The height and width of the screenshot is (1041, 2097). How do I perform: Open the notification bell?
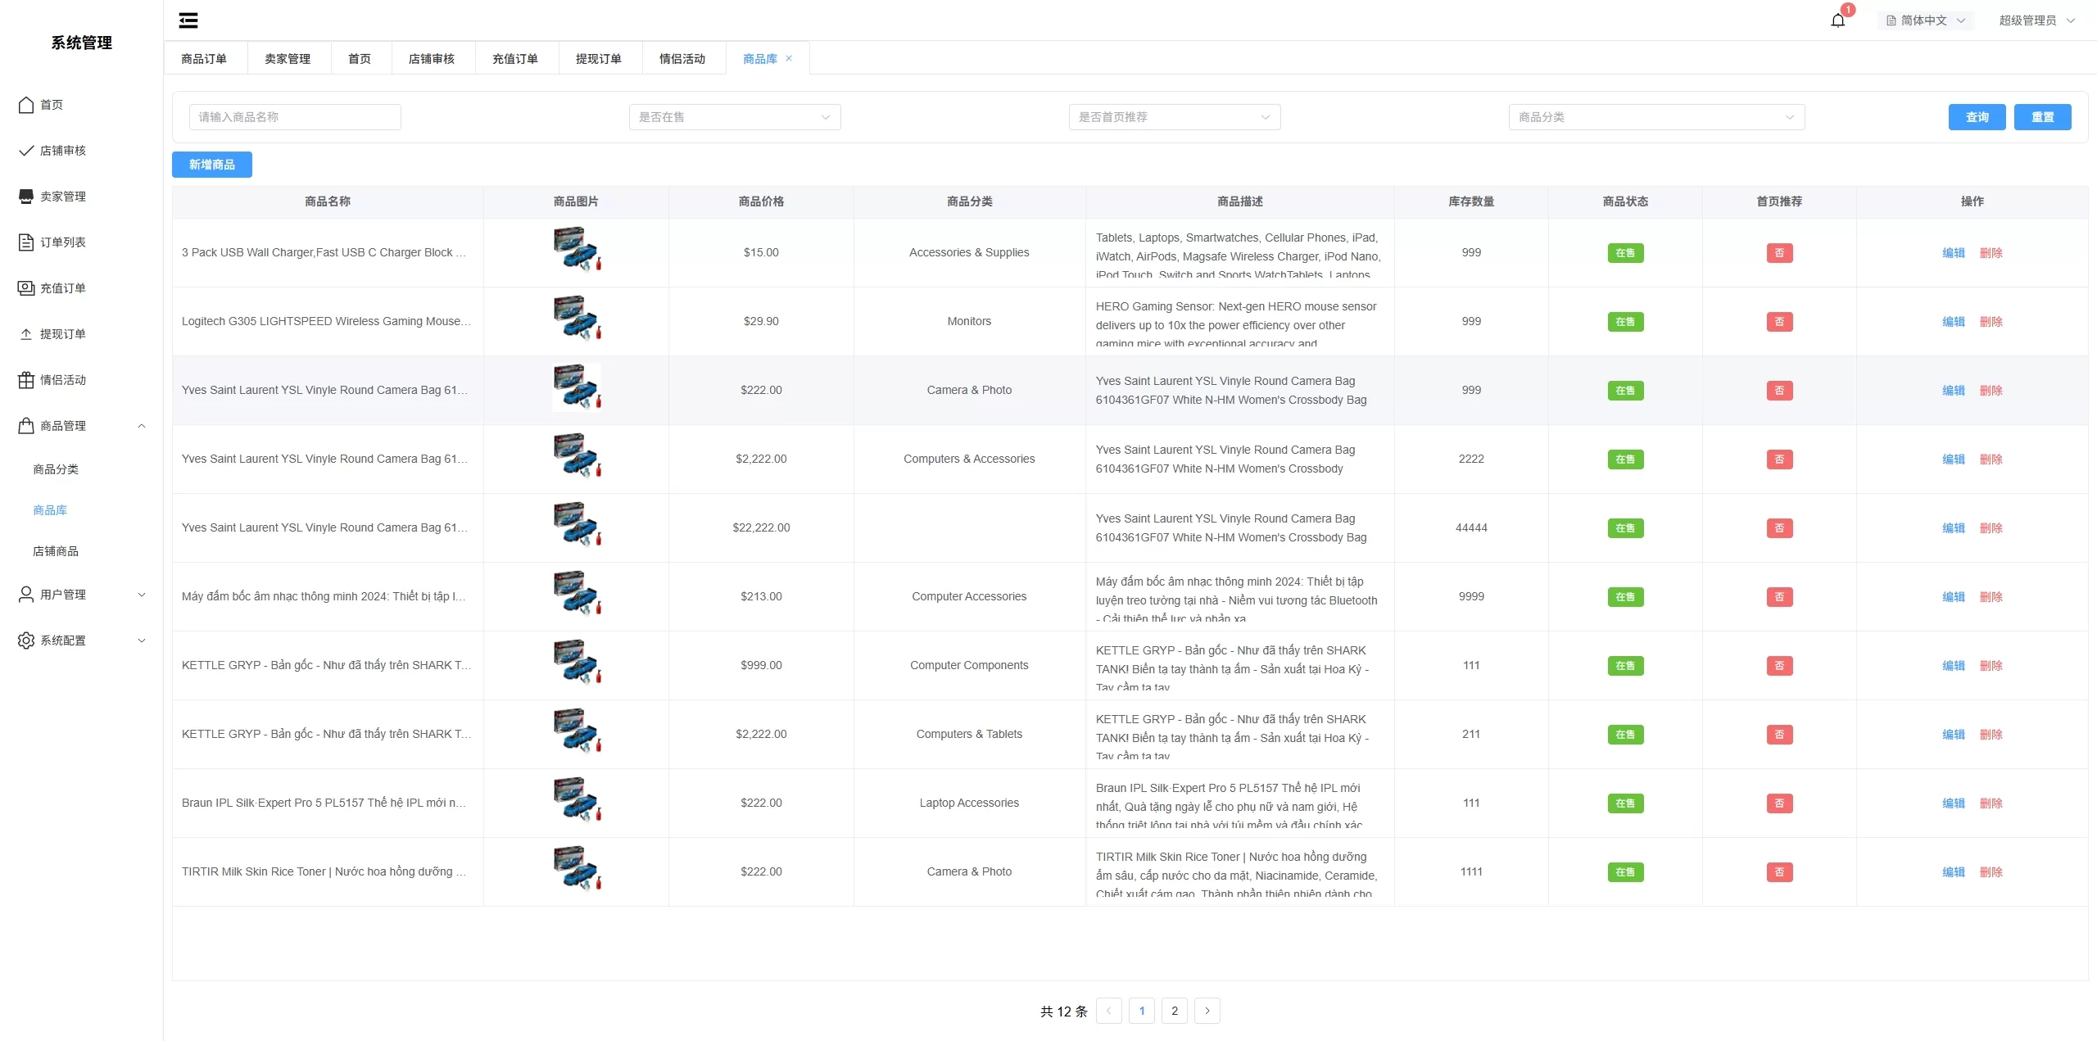coord(1837,20)
